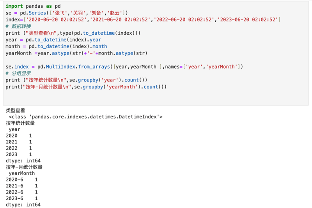Click the groupby('yearMonth') print line
Screen dimensions: 312x208
tap(86, 87)
